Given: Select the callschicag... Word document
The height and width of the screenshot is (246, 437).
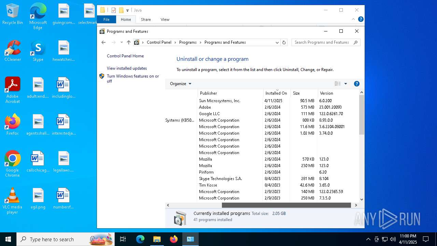Looking at the screenshot, I should pyautogui.click(x=38, y=162).
